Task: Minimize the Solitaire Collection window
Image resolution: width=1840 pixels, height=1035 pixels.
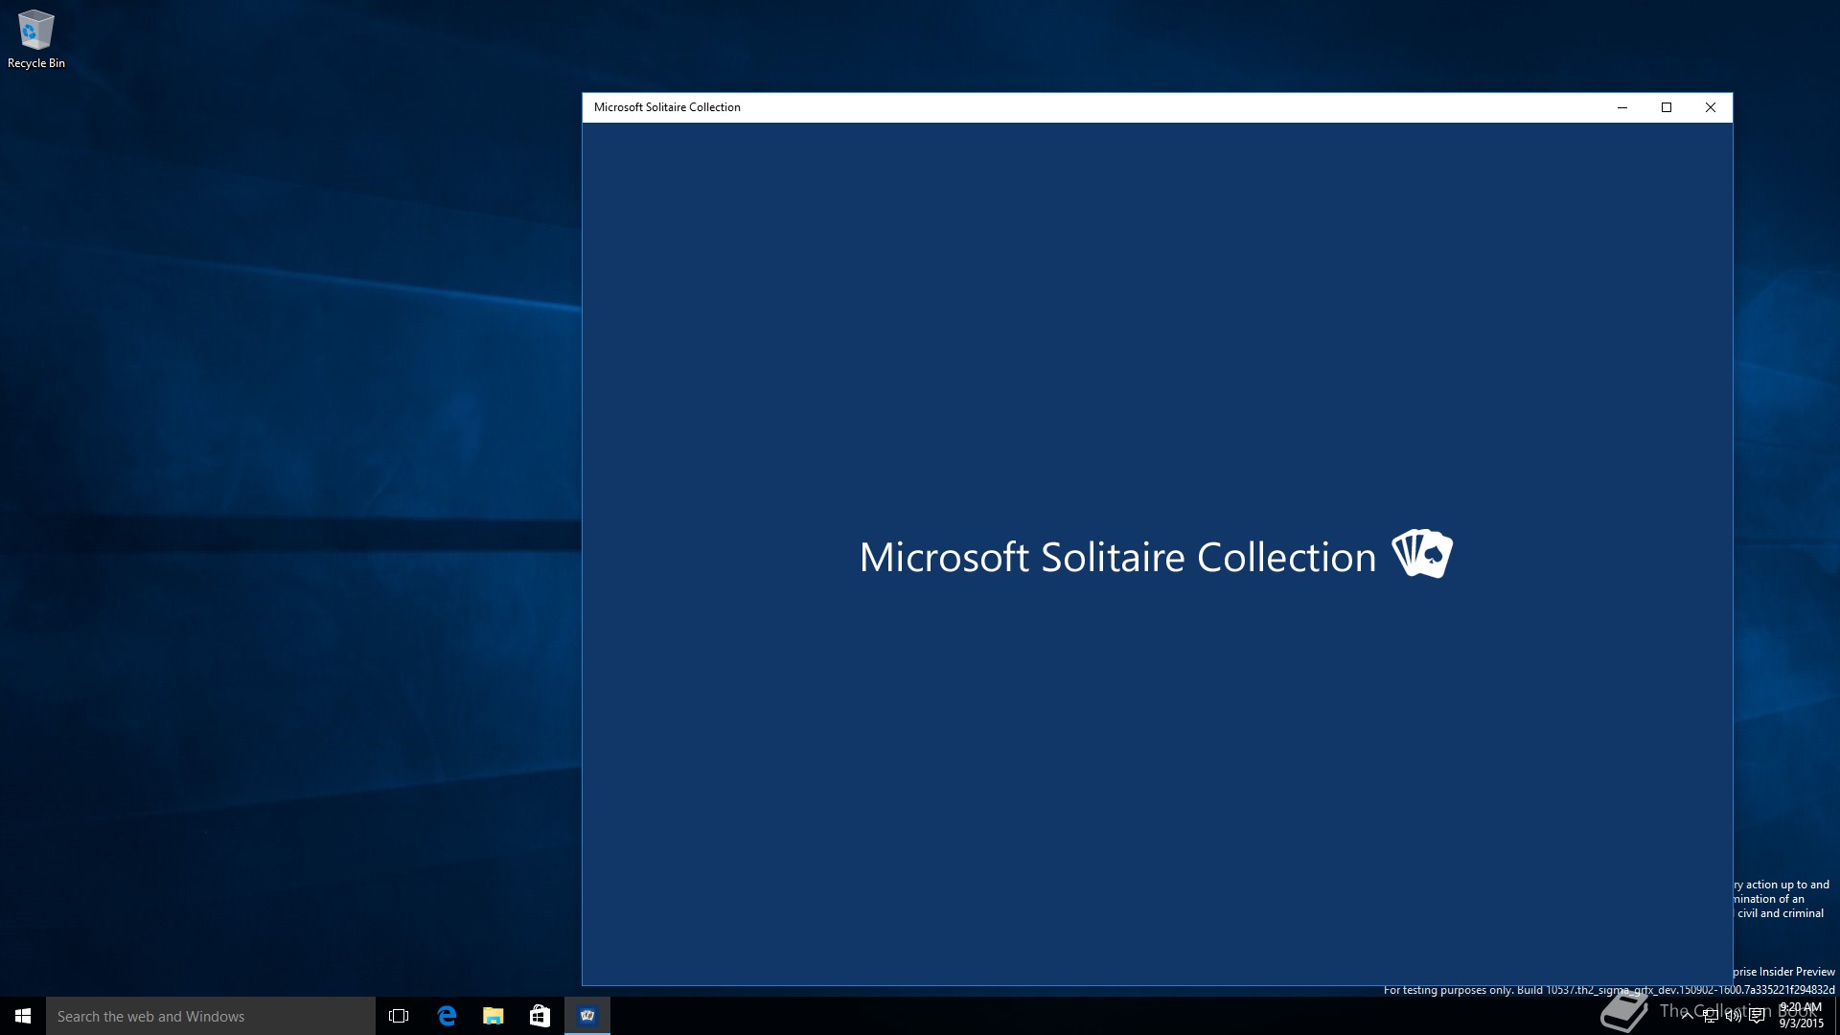Action: pos(1622,107)
